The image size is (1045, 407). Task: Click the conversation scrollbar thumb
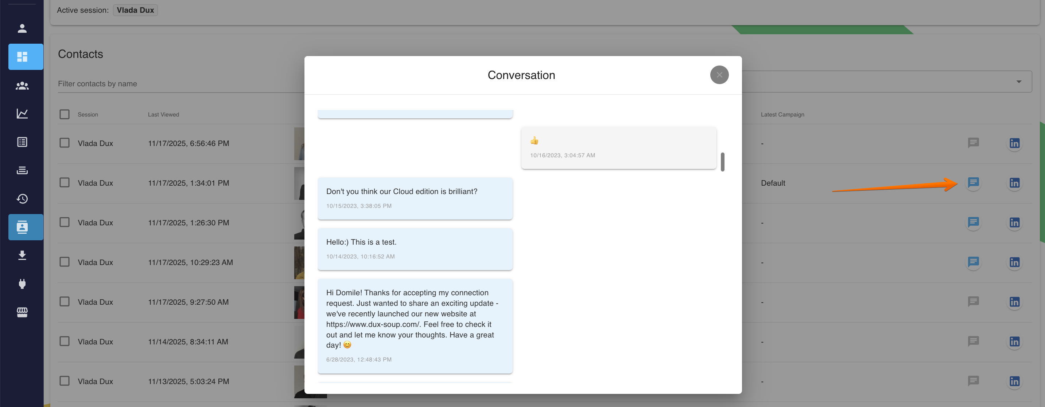tap(723, 162)
